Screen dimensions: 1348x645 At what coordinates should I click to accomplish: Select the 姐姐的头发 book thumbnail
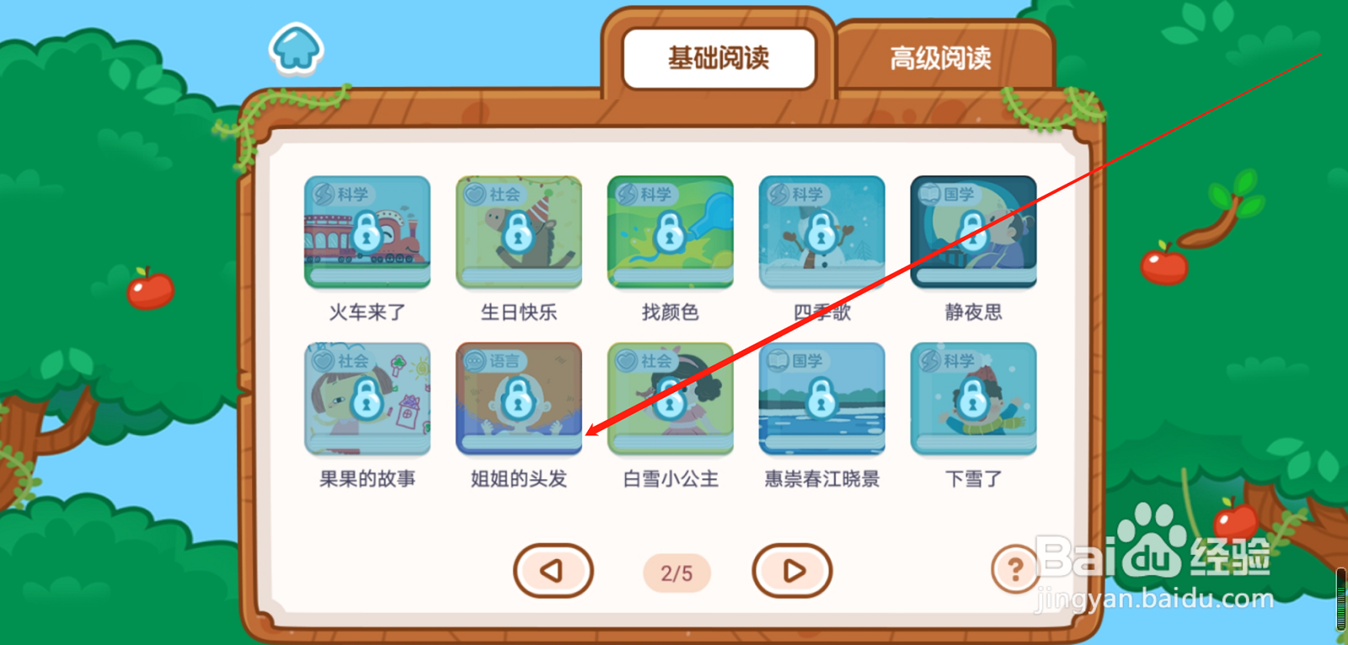pos(519,398)
